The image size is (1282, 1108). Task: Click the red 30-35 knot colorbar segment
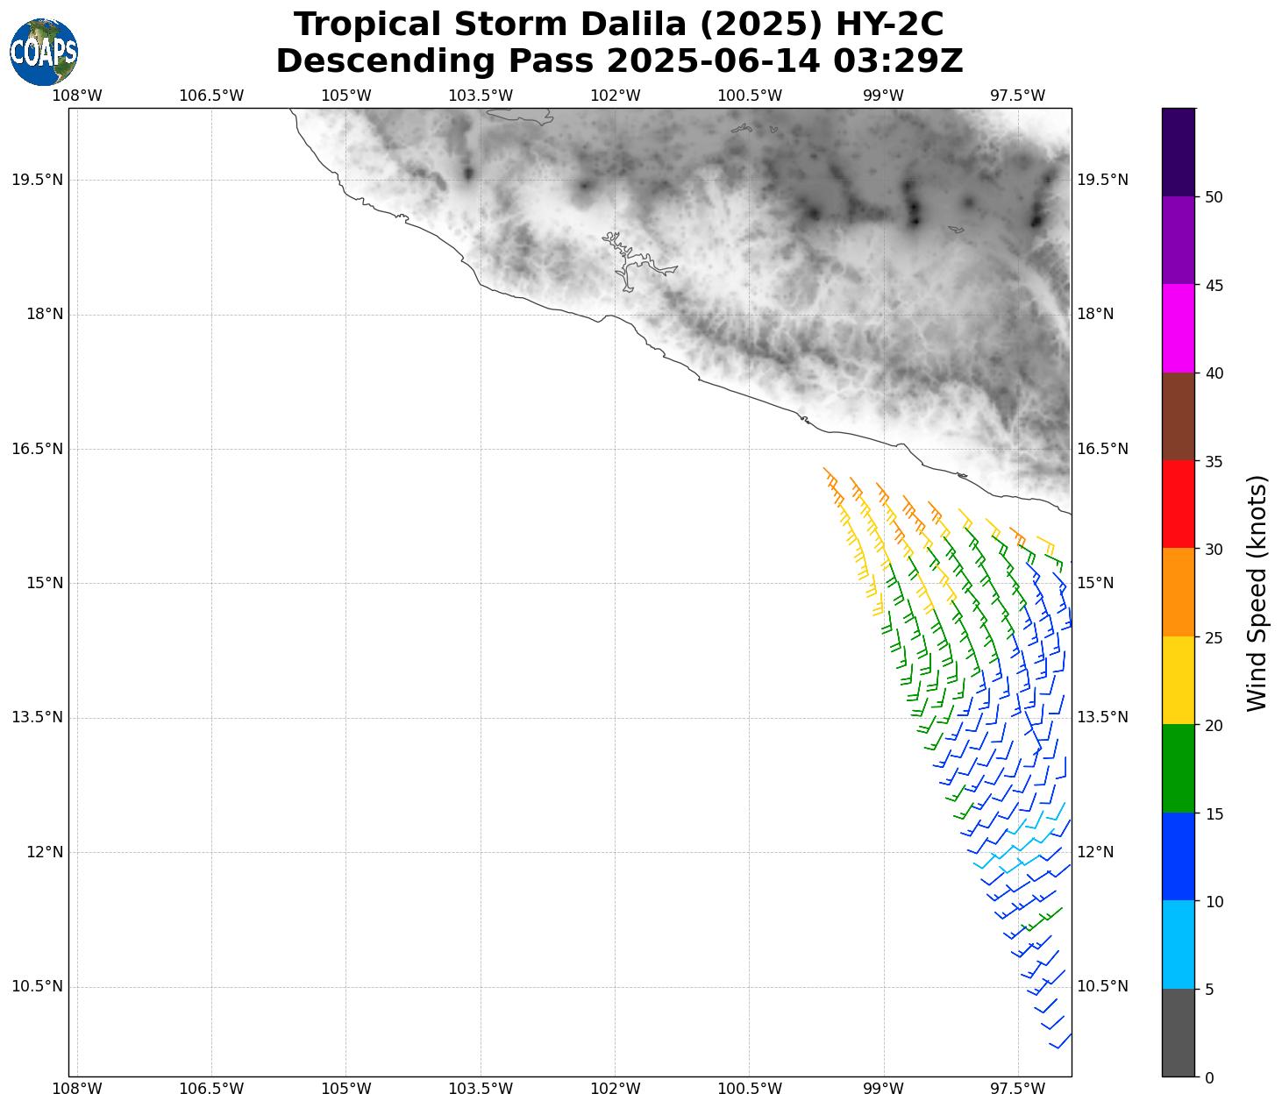[x=1178, y=504]
